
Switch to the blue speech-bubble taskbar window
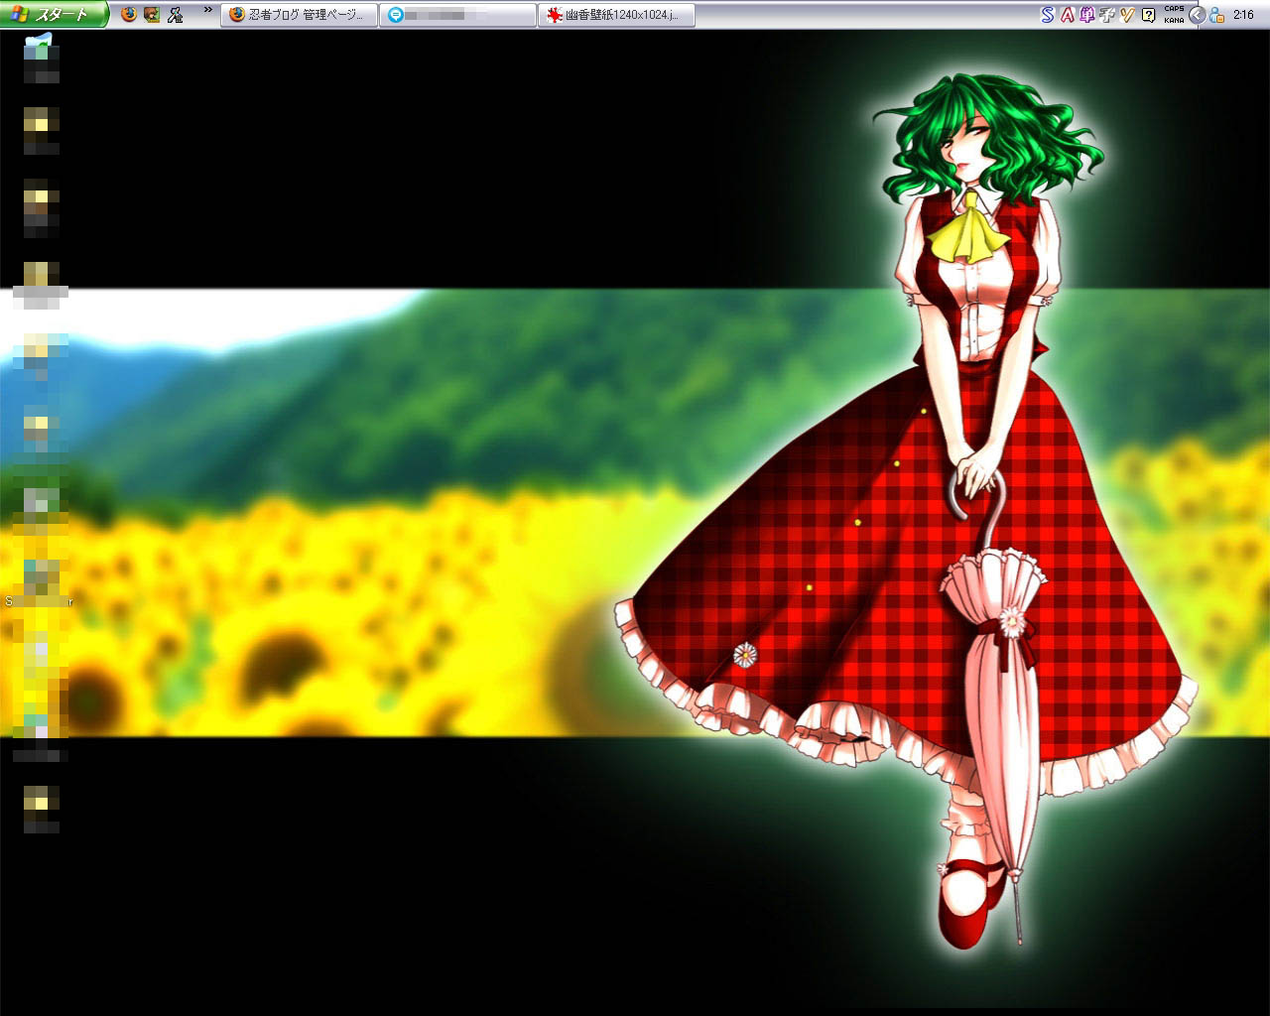pyautogui.click(x=457, y=15)
